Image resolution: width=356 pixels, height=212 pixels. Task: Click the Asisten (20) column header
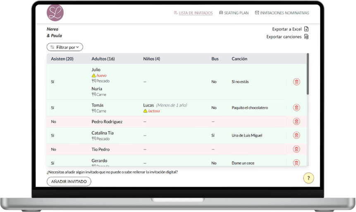pyautogui.click(x=62, y=59)
